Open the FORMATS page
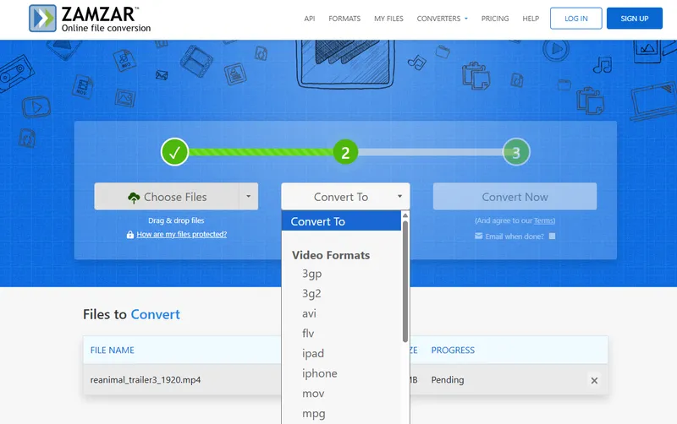 344,19
